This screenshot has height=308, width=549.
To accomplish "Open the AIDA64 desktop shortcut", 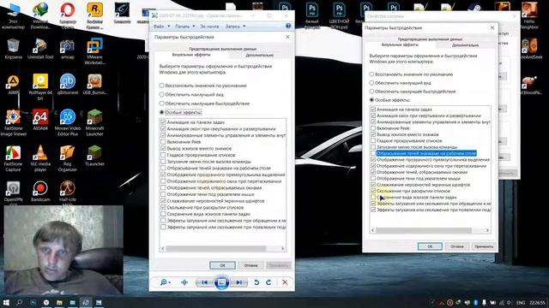I will (x=40, y=120).
